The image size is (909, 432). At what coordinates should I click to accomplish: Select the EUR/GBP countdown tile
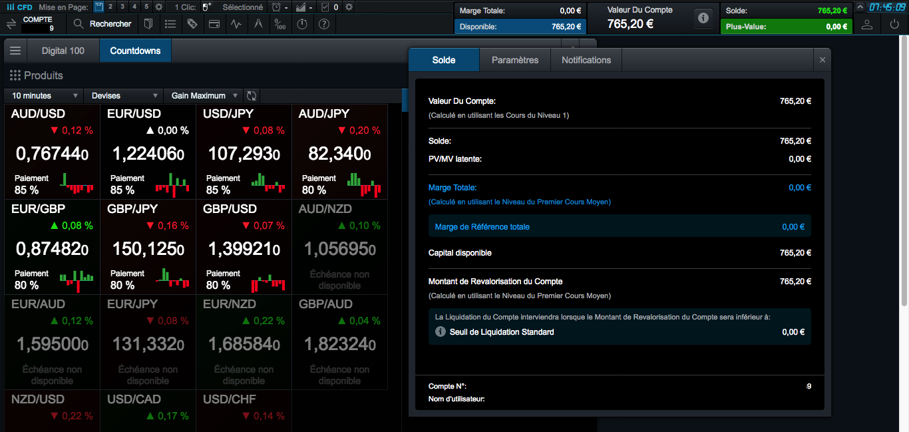click(53, 247)
